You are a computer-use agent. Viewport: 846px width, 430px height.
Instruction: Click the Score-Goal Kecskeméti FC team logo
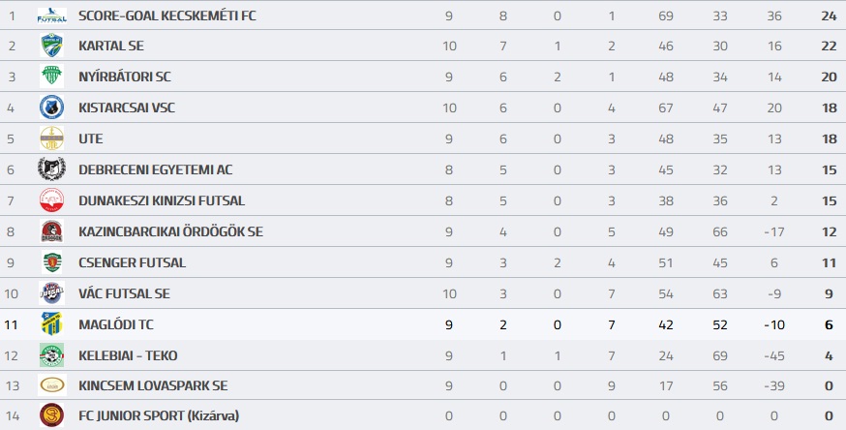click(51, 15)
